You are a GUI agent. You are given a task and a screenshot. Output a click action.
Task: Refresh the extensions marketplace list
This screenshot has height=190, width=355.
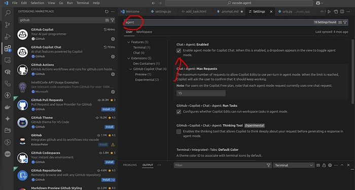(x=106, y=12)
